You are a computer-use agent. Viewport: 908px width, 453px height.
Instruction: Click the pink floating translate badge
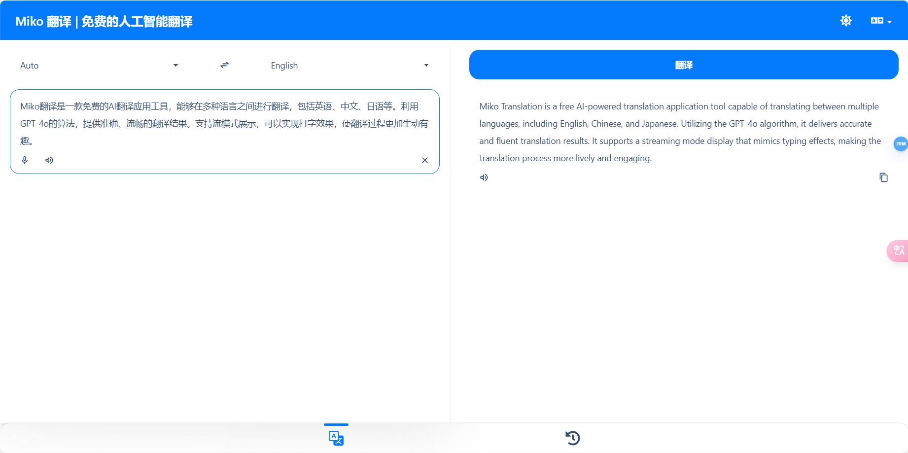click(x=899, y=251)
